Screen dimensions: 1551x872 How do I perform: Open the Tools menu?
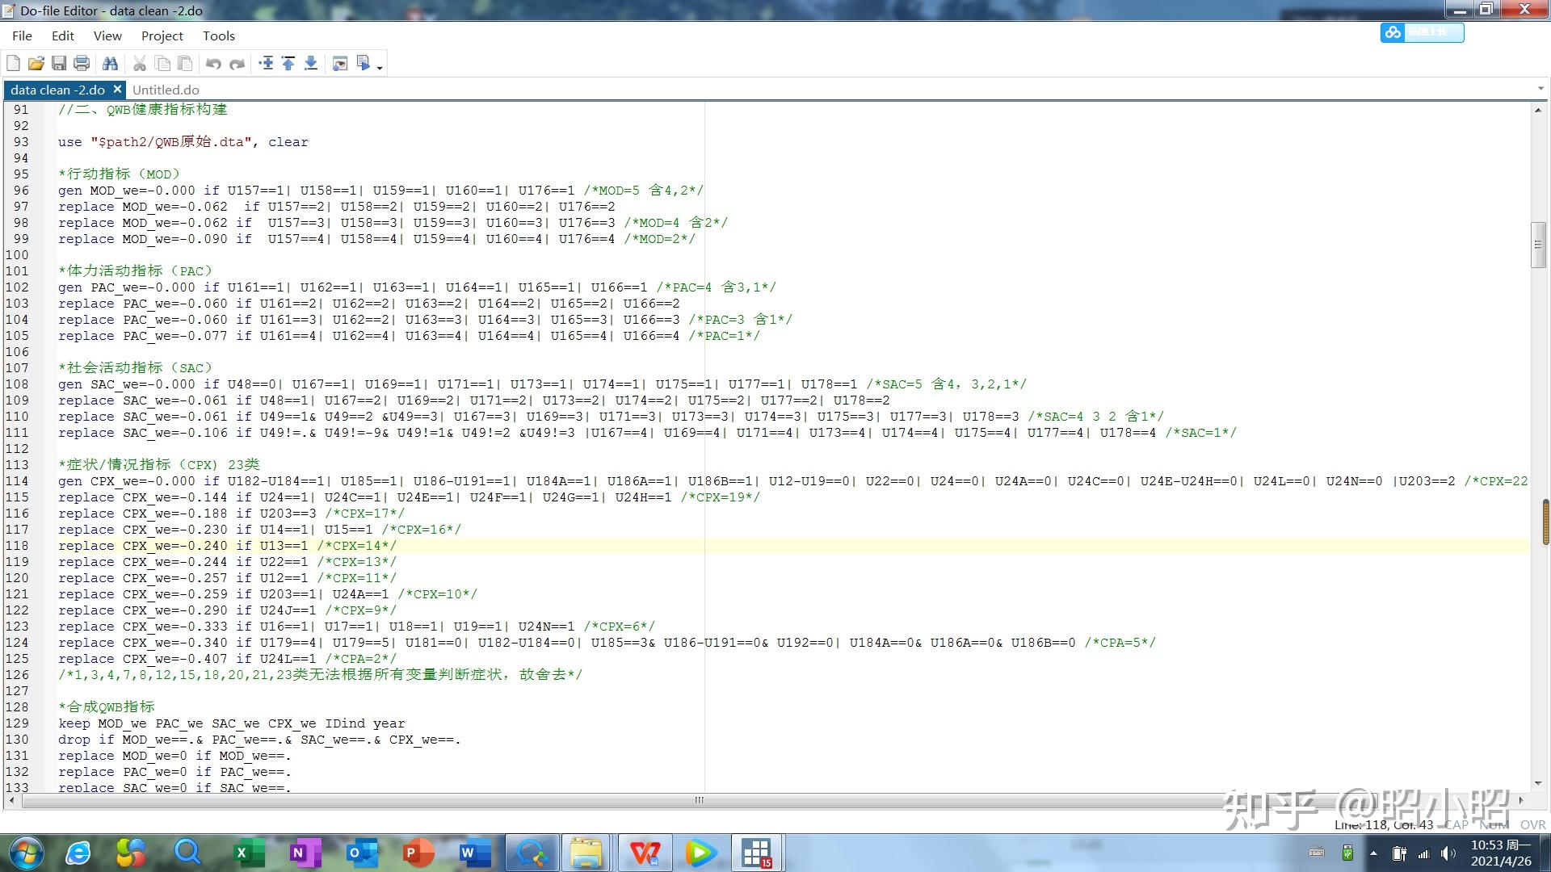coord(218,36)
